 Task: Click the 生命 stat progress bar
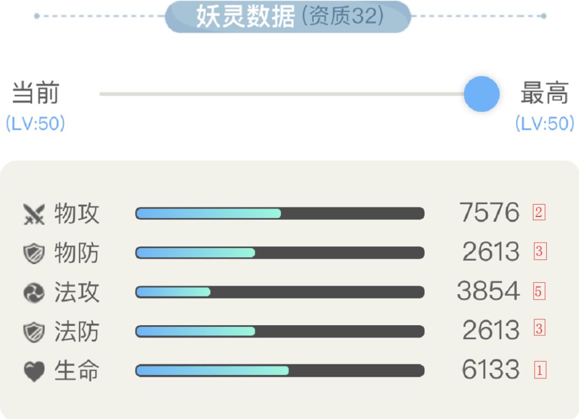(x=279, y=370)
